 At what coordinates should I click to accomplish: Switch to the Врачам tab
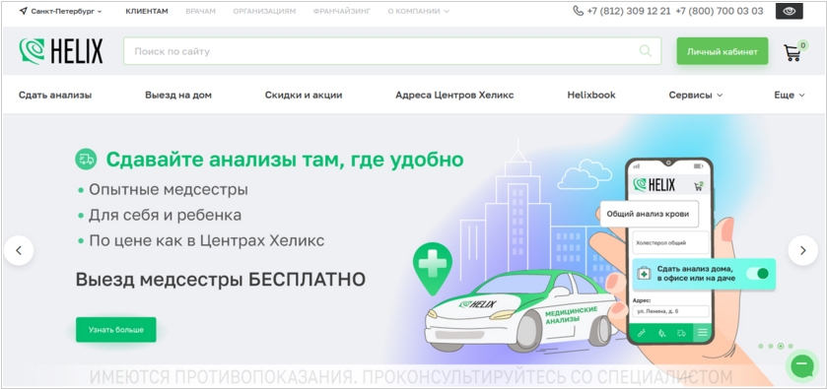[200, 11]
